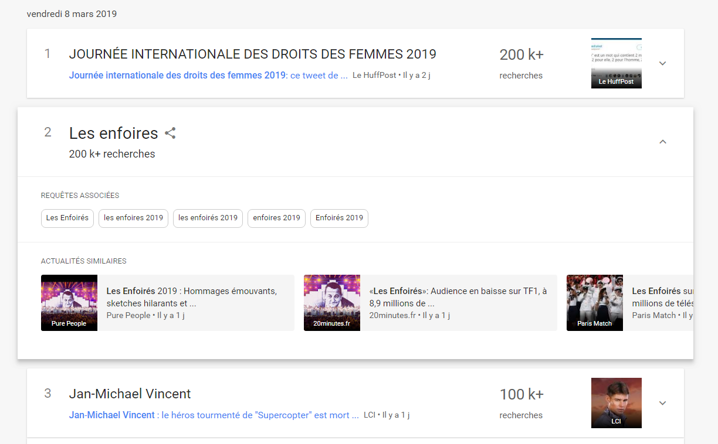Click the 'REQUÊTES ASSOCIÉES' section label
The height and width of the screenshot is (444, 718).
[80, 196]
